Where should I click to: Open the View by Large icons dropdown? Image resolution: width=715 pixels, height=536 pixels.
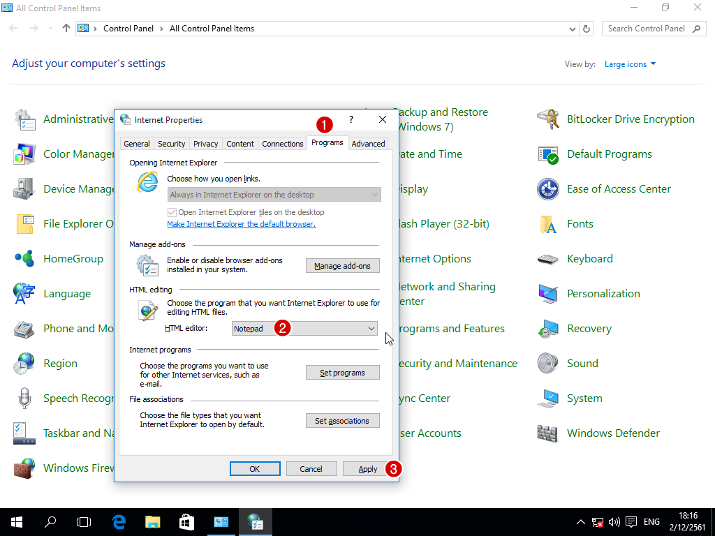[x=631, y=64]
